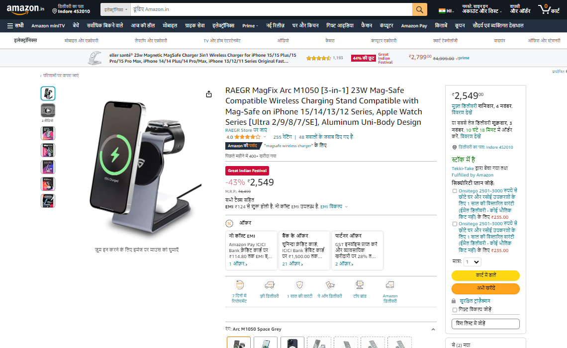The width and height of the screenshot is (567, 348).
Task: Click the 7-day replacement icon
Action: pos(239,285)
